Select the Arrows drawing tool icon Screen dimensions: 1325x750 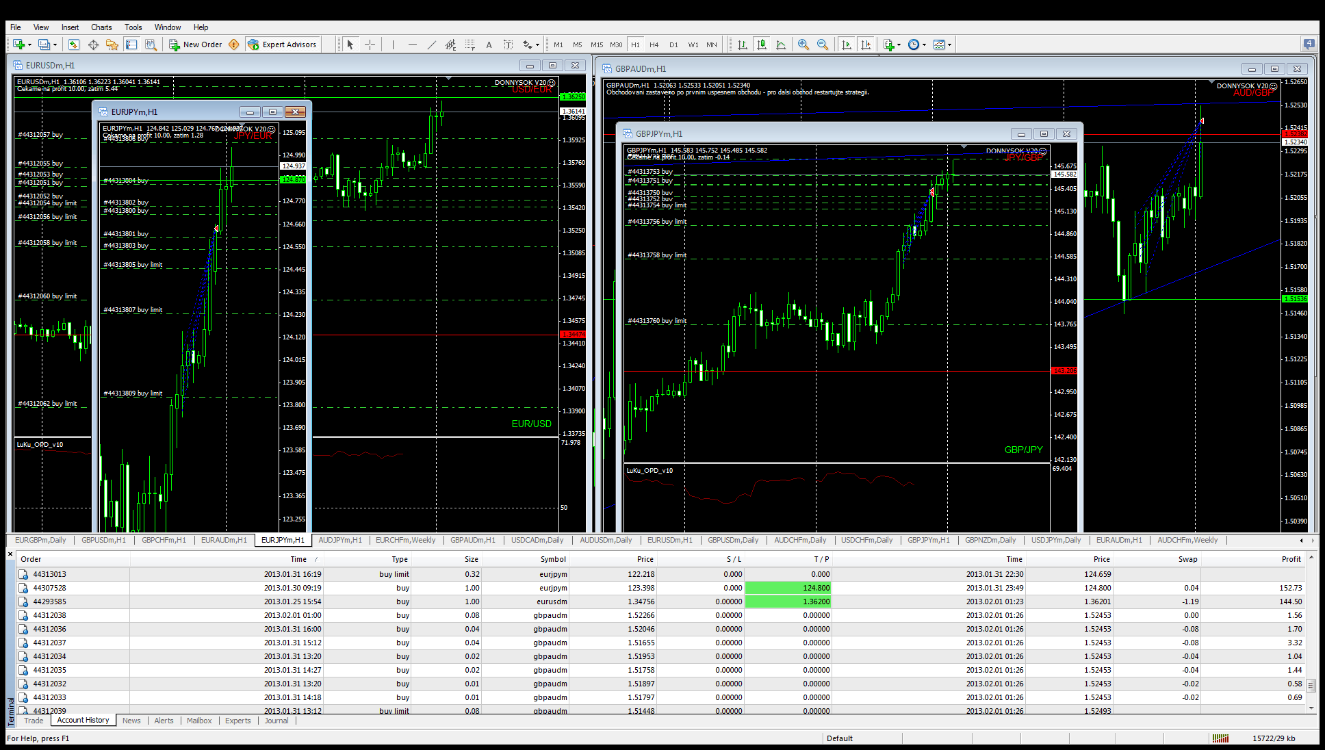click(527, 44)
